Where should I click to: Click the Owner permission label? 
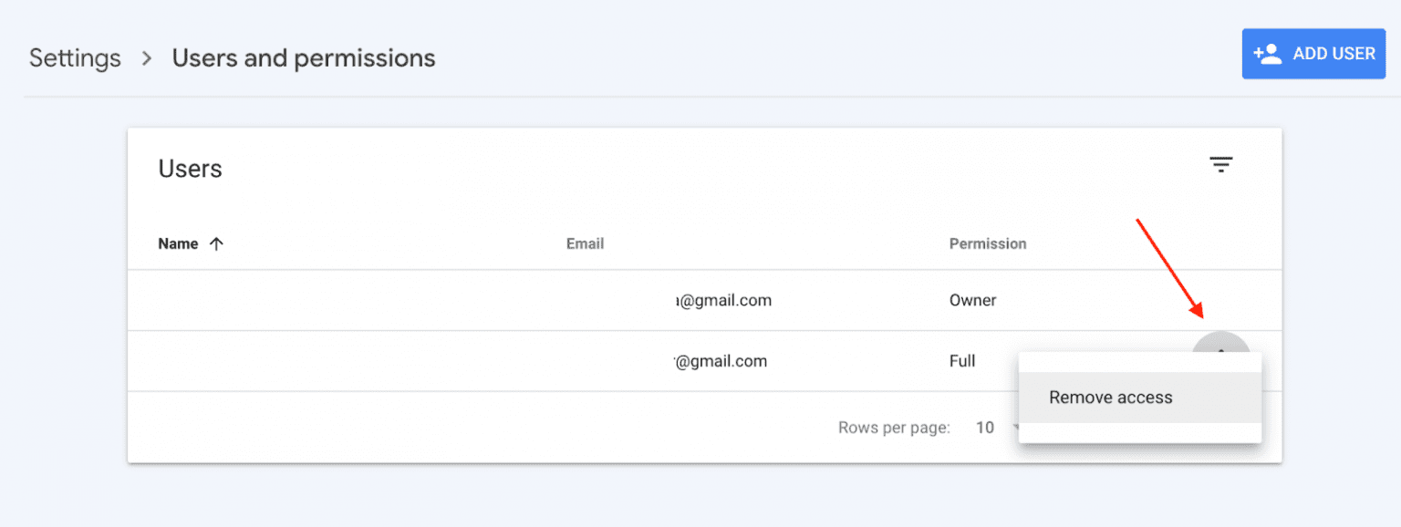[x=972, y=300]
